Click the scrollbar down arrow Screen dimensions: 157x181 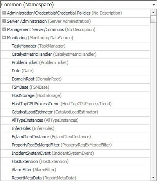pos(153,177)
